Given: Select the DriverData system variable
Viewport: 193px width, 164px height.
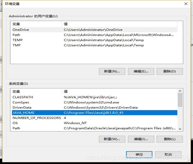Looking at the screenshot, I should click(95, 108).
